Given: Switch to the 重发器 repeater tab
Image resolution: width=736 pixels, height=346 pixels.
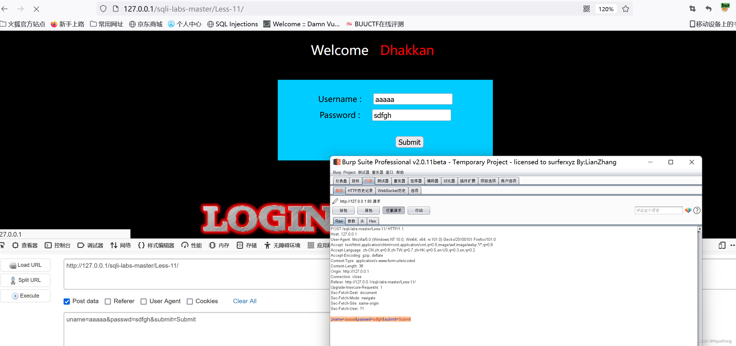Looking at the screenshot, I should [399, 181].
